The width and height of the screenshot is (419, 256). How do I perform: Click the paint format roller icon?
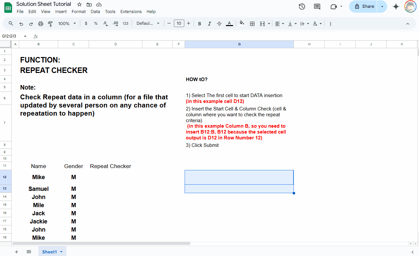click(50, 23)
